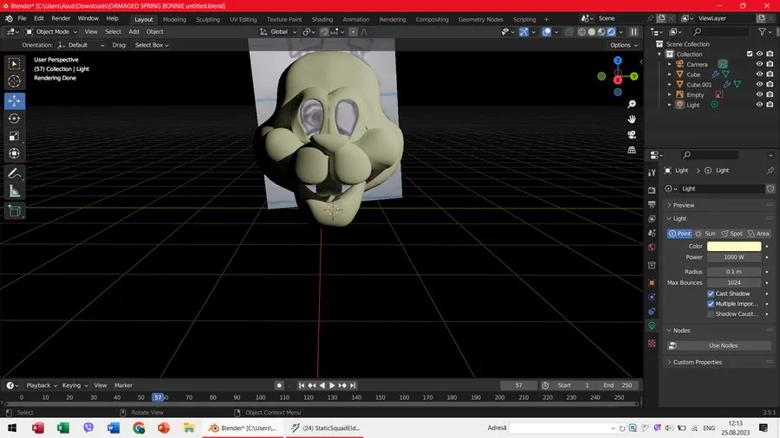Click the Use Nodes button
This screenshot has height=438, width=780.
tap(722, 345)
